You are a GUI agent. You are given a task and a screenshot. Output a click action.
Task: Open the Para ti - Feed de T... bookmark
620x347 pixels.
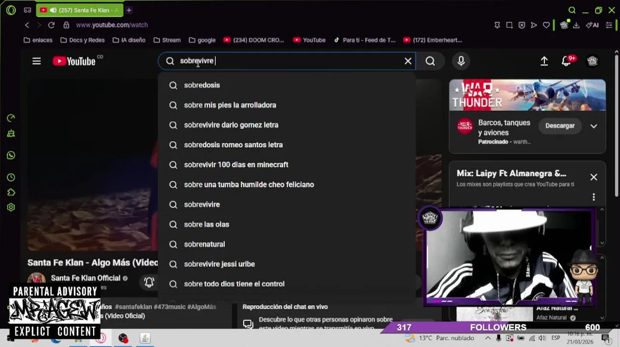click(x=364, y=40)
